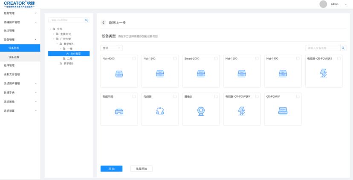
Task: Click the blue 添加 button
Action: tap(111, 169)
